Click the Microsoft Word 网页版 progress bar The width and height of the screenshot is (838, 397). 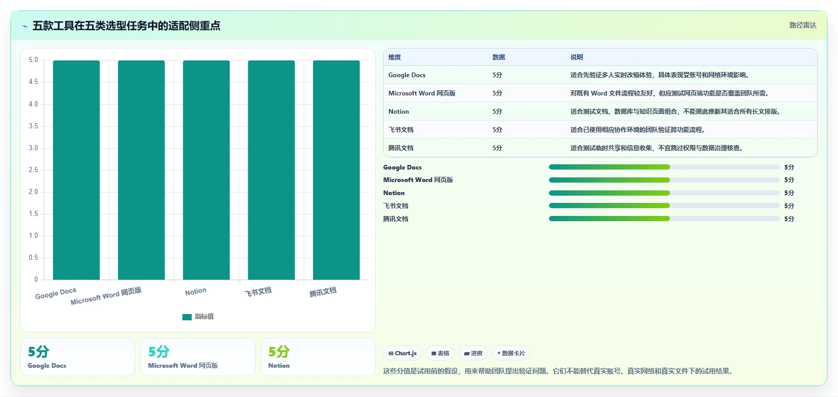(x=664, y=180)
